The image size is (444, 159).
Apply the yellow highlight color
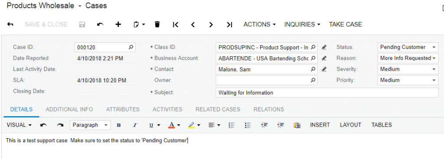pos(191,125)
